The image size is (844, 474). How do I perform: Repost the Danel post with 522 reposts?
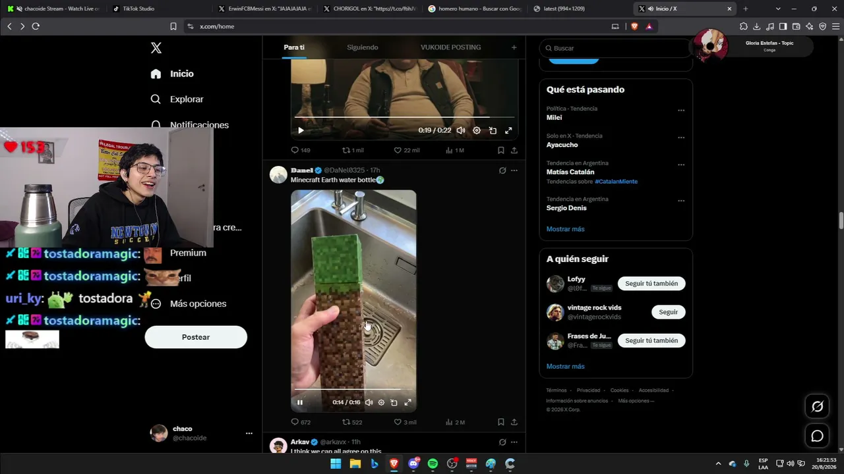[x=352, y=422]
